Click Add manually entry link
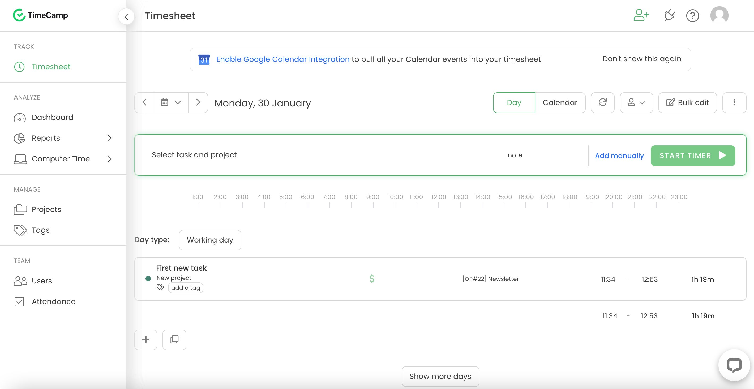754x389 pixels. (619, 155)
